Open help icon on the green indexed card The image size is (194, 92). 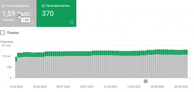[x=72, y=22]
